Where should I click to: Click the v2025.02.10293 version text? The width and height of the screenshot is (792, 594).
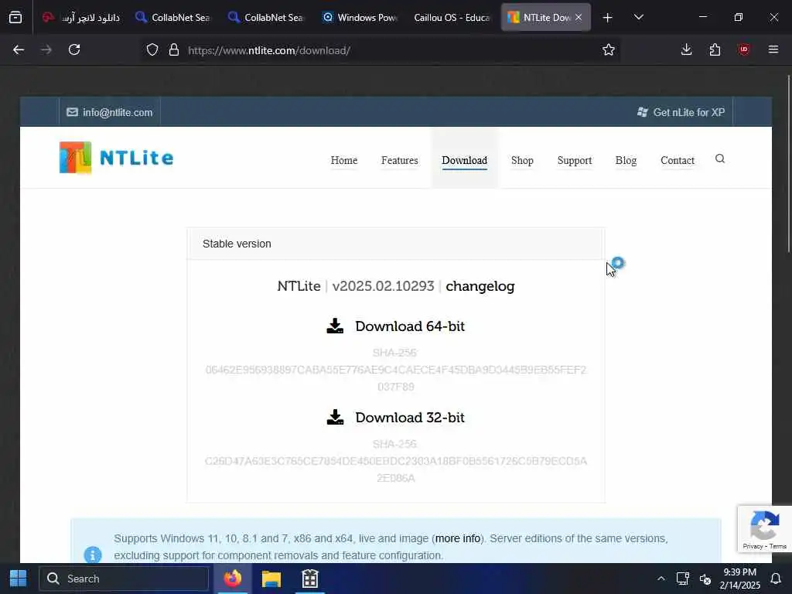[383, 286]
